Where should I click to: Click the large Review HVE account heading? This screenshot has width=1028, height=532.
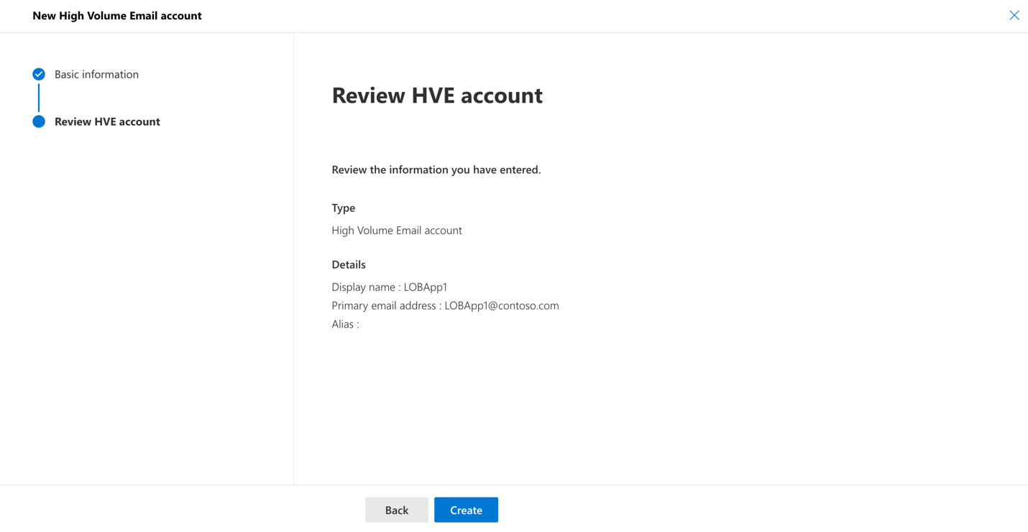[436, 95]
